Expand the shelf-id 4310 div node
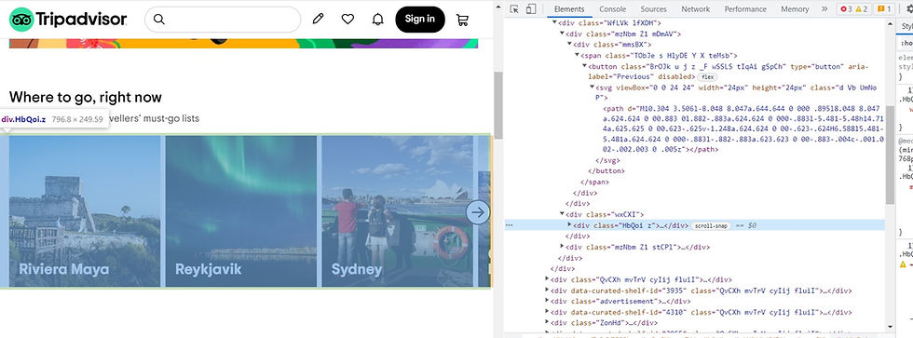This screenshot has width=913, height=338. pyautogui.click(x=547, y=312)
